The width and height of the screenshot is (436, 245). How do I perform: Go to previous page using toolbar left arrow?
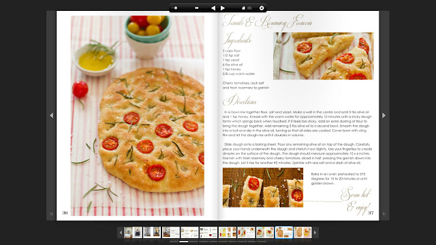[213, 8]
